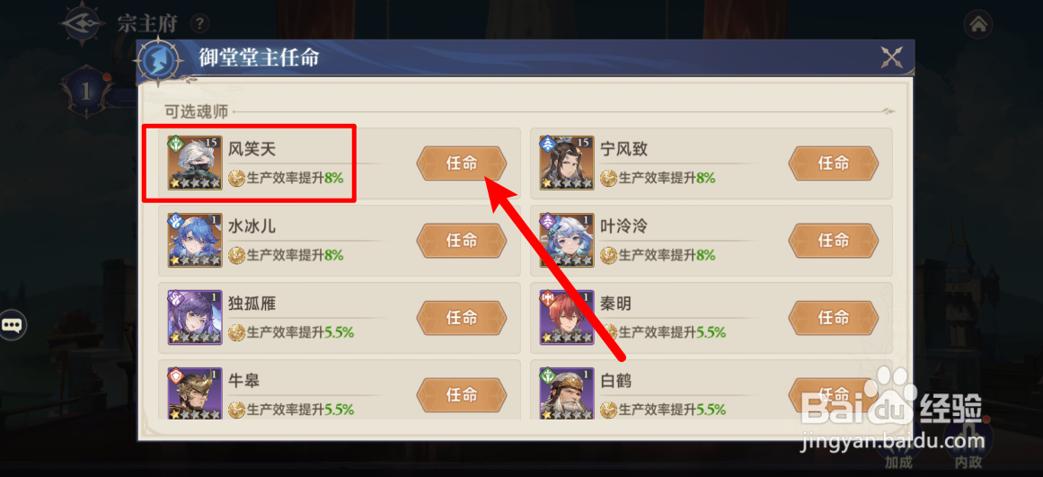This screenshot has width=1043, height=477.
Task: Click the help question mark beside 宗主府
Action: 199,24
